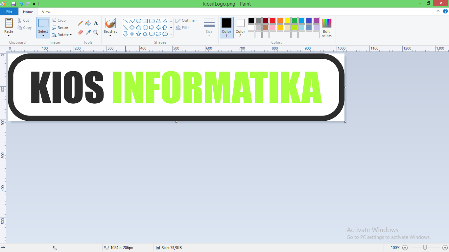This screenshot has height=252, width=449.
Task: Pick the red color swatch
Action: tap(273, 20)
